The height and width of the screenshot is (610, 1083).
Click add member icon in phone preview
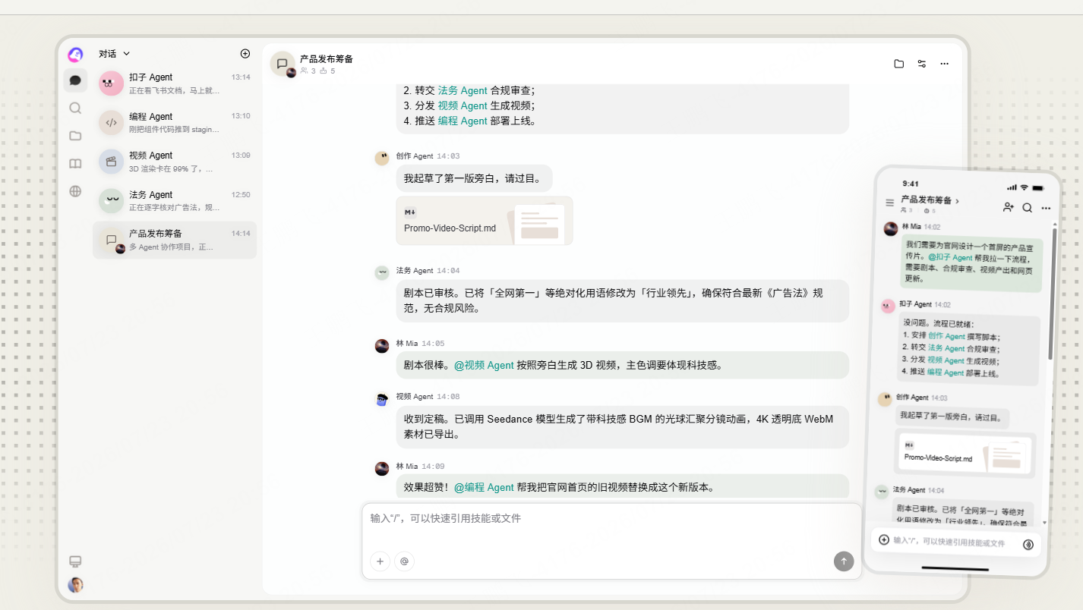(x=1009, y=207)
